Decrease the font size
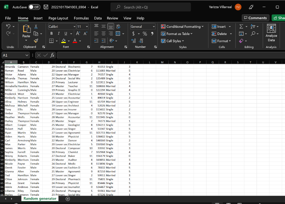Image resolution: width=285 pixels, height=204 pixels. pyautogui.click(x=85, y=34)
